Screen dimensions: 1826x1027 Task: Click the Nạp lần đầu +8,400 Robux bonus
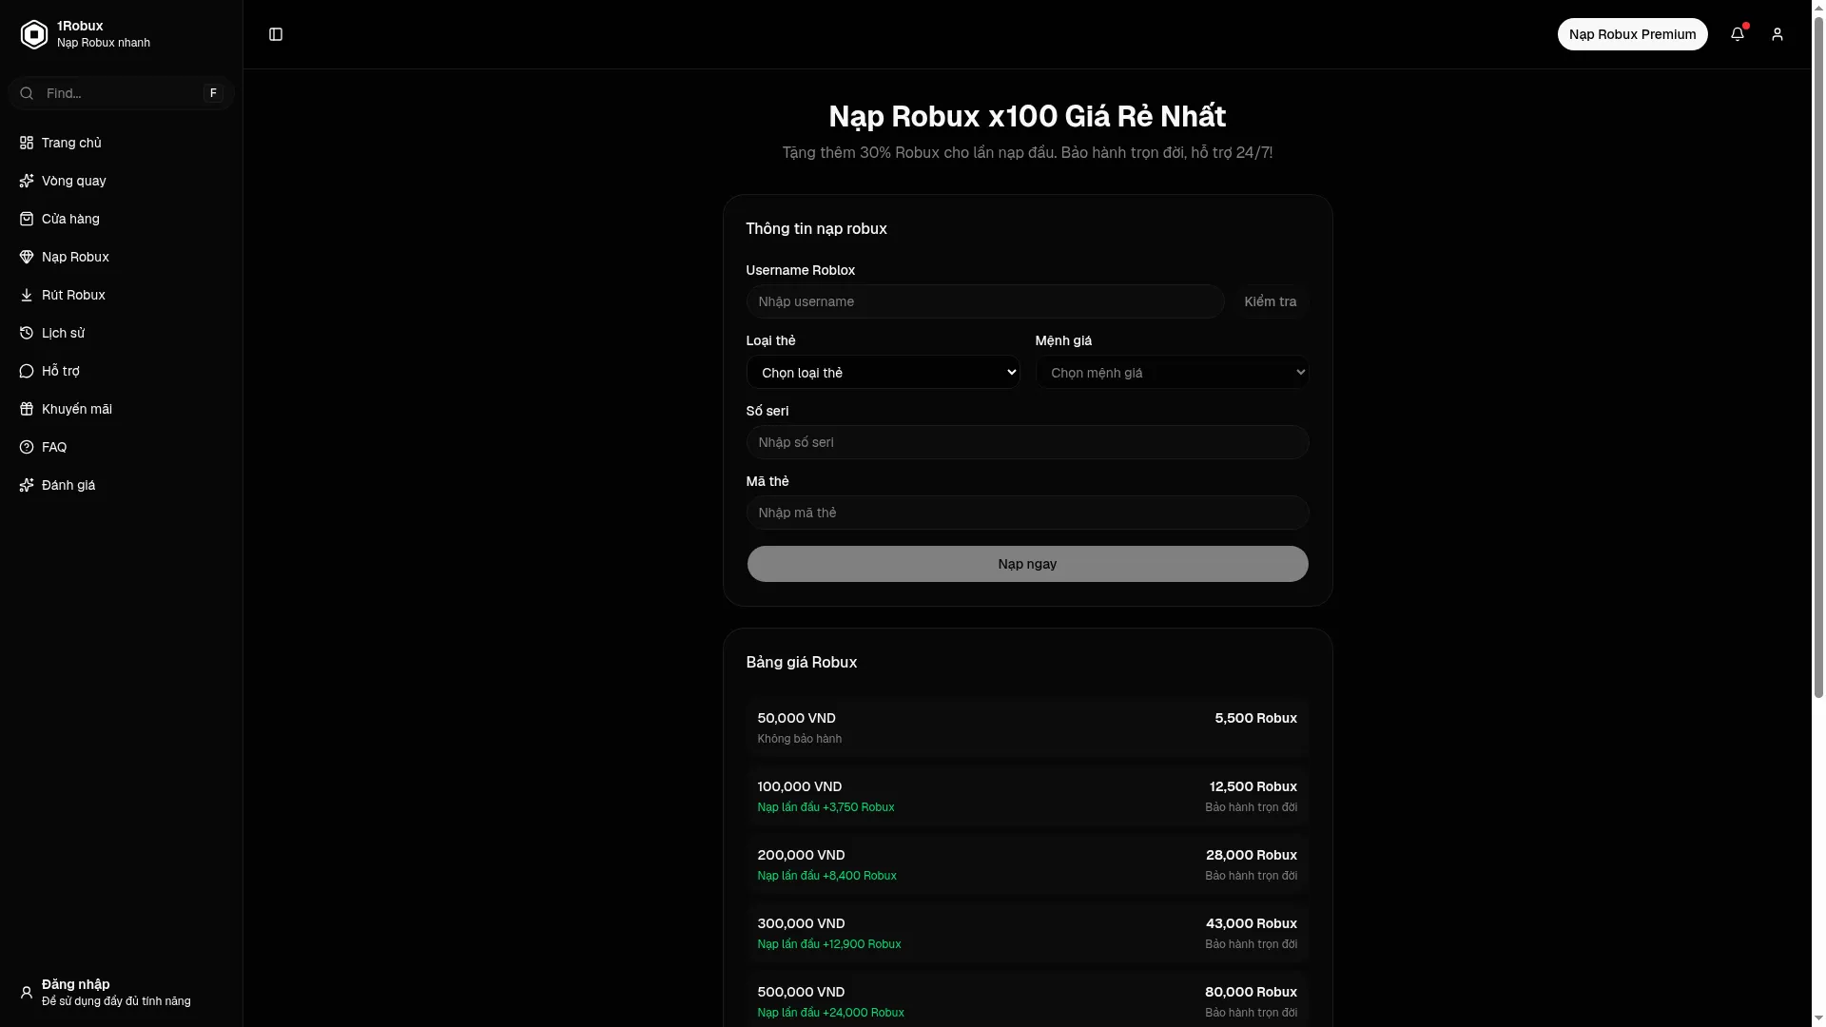tap(826, 876)
